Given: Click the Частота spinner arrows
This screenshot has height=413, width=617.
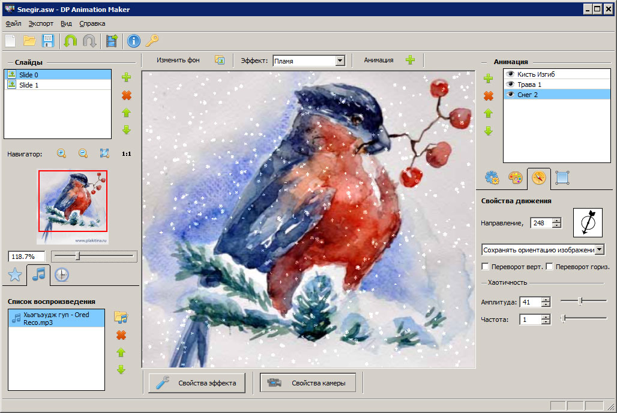Looking at the screenshot, I should pos(546,319).
